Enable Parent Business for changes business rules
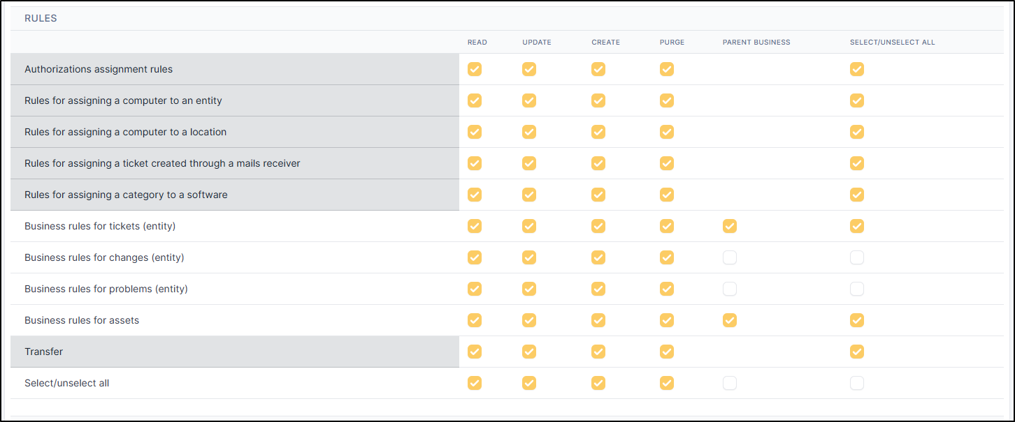Viewport: 1015px width, 422px height. coord(730,257)
